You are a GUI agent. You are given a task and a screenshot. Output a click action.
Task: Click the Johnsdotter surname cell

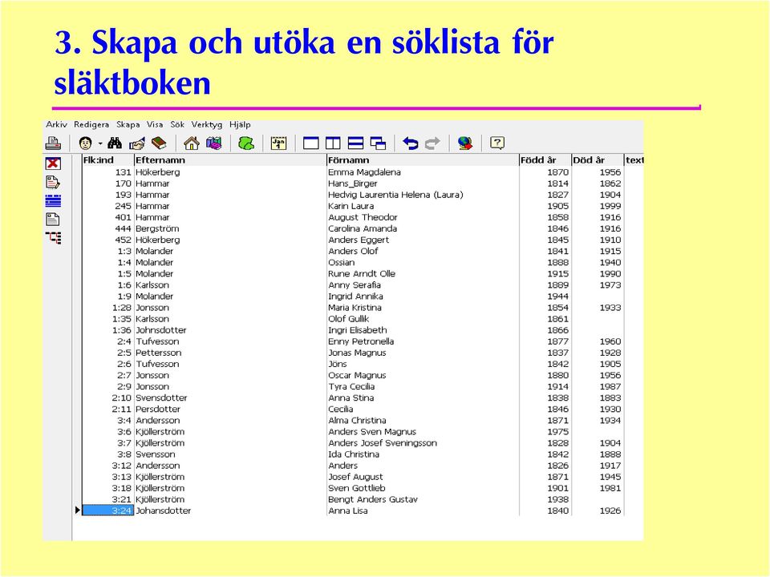point(230,330)
